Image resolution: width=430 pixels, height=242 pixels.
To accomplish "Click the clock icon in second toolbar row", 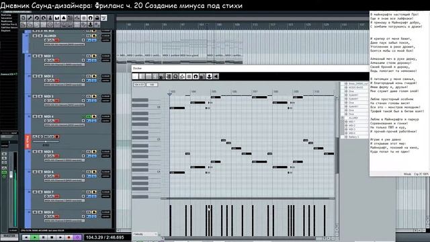I will coord(50,25).
